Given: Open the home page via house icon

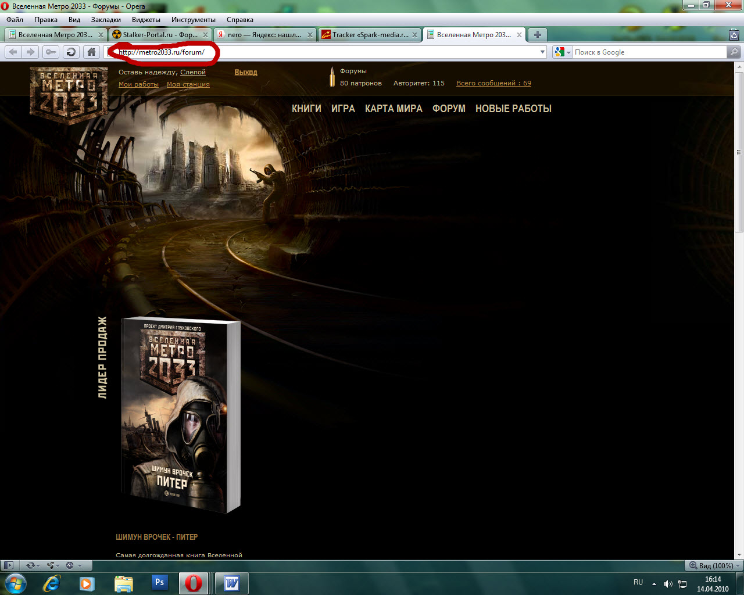Looking at the screenshot, I should (91, 52).
